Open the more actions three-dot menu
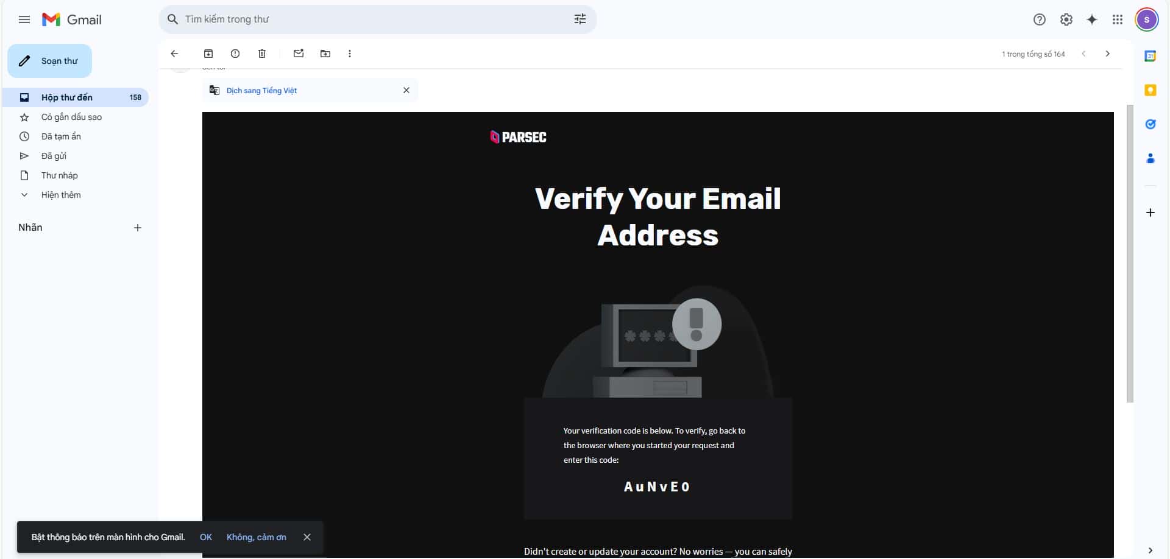This screenshot has height=559, width=1170. coord(350,54)
